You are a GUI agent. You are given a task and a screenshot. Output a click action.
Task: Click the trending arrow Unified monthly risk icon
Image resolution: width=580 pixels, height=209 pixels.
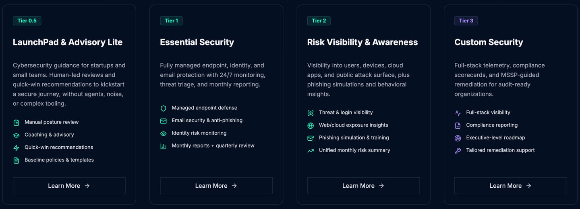pyautogui.click(x=311, y=151)
